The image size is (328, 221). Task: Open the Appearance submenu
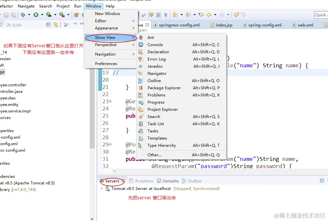[111, 28]
